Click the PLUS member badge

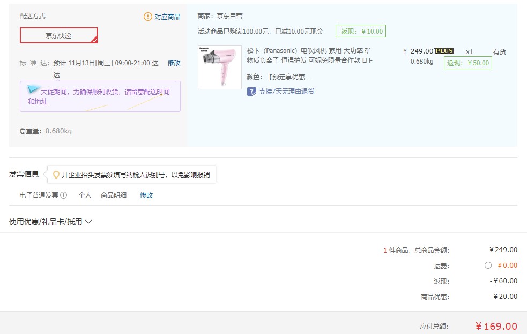444,51
